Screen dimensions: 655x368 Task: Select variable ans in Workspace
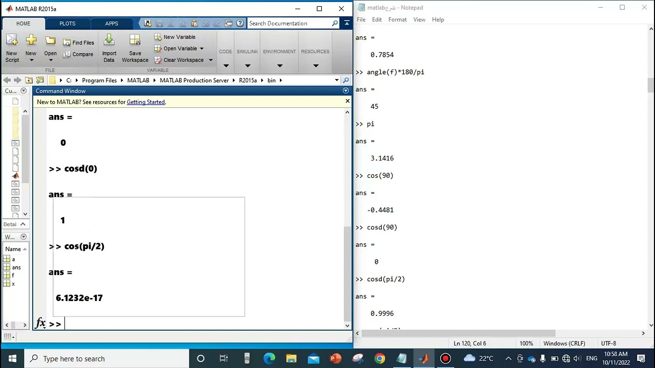16,267
